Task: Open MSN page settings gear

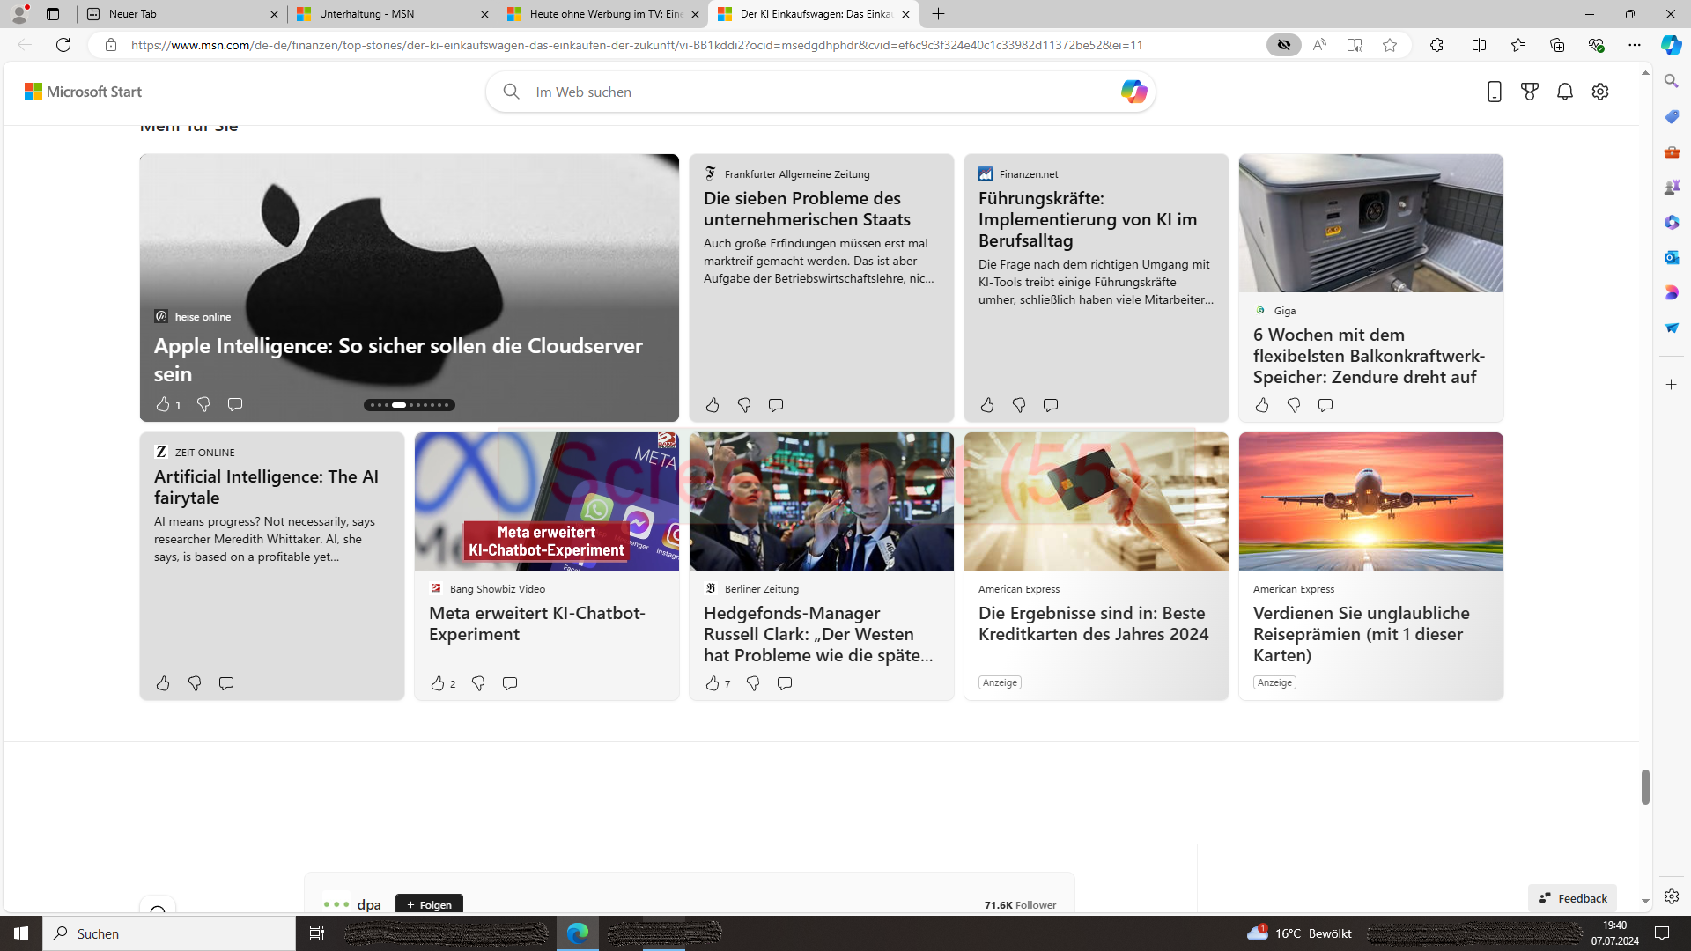Action: click(1599, 92)
